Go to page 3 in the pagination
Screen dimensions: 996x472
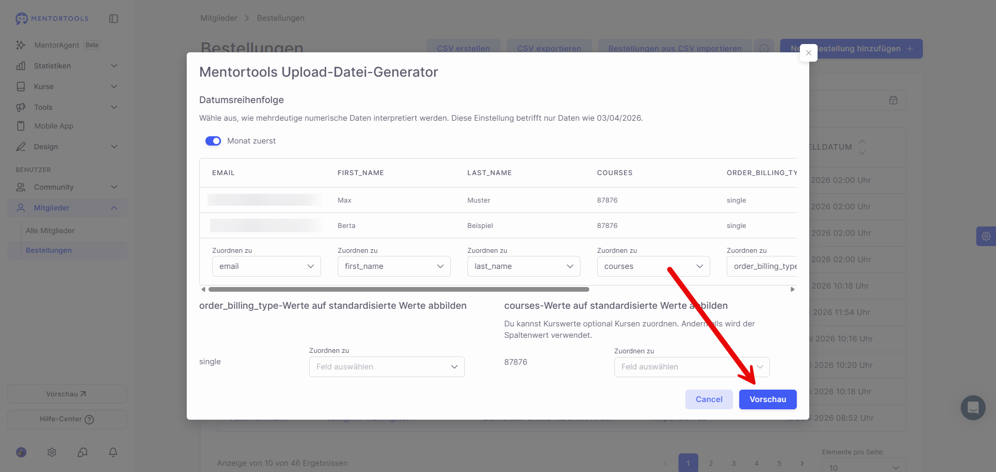click(734, 463)
